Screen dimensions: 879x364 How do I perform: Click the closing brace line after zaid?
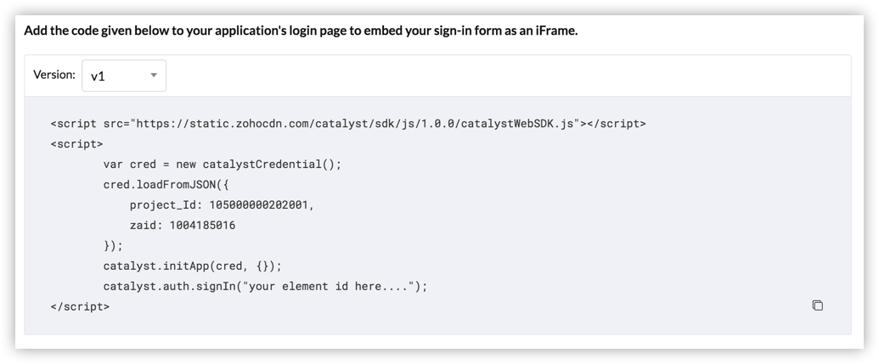(x=113, y=245)
